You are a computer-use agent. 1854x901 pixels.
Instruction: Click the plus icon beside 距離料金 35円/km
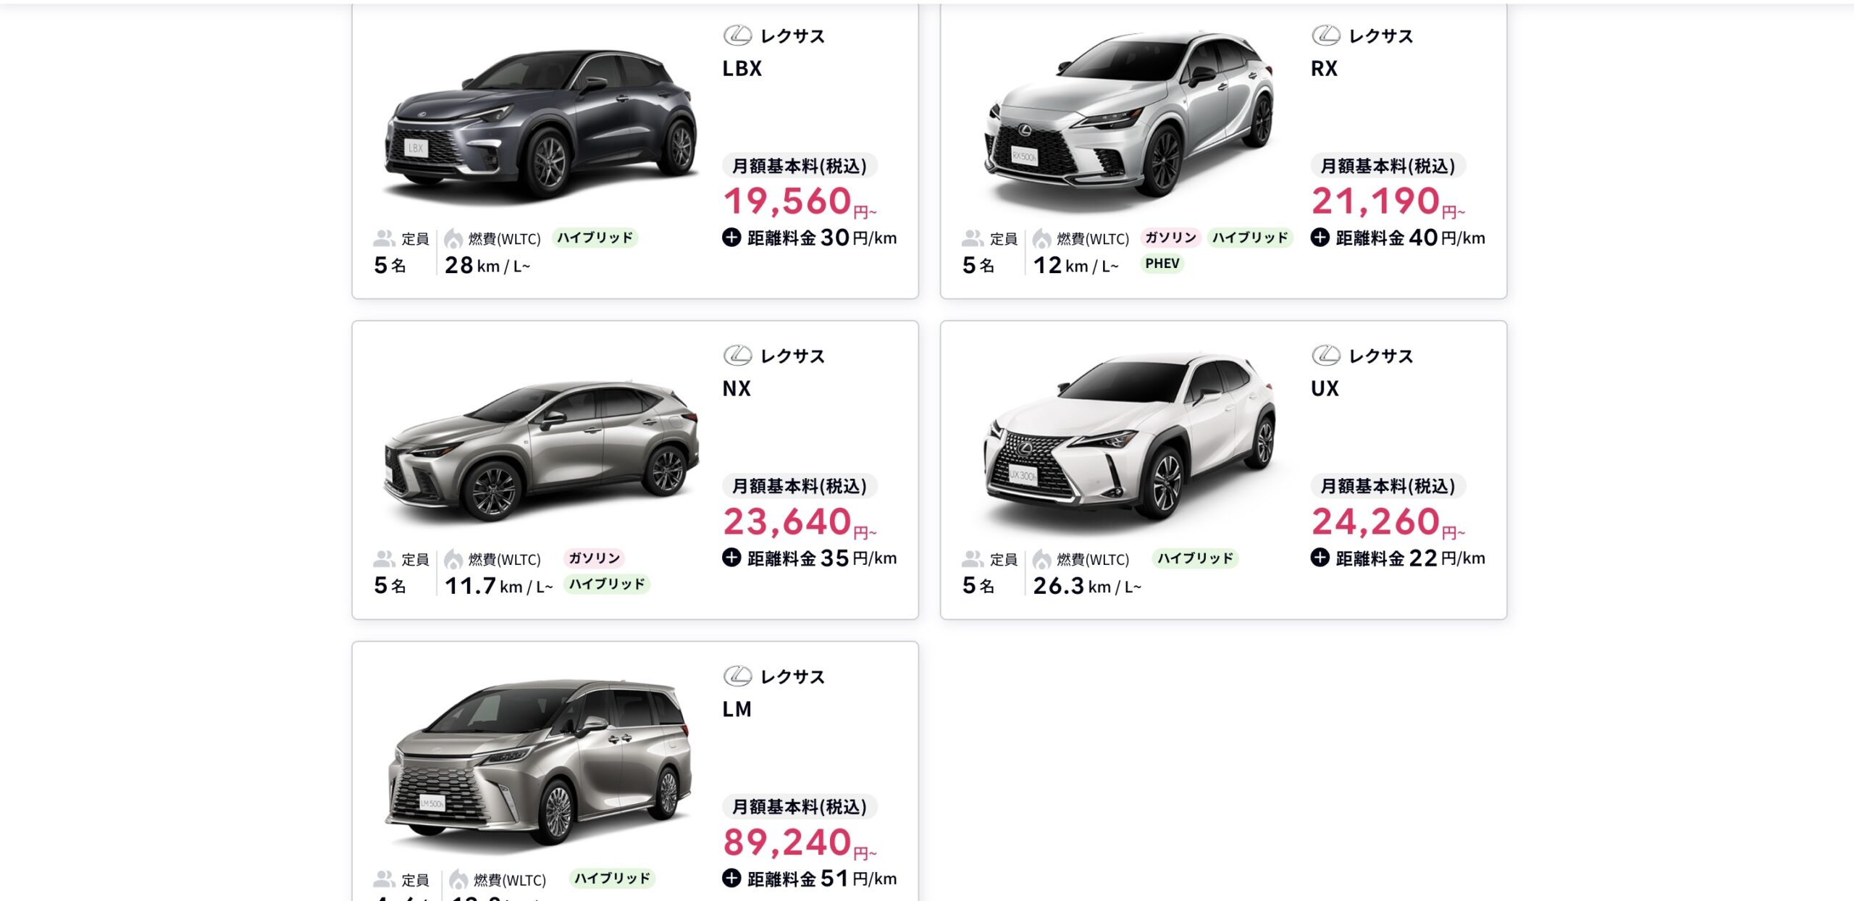pos(731,557)
